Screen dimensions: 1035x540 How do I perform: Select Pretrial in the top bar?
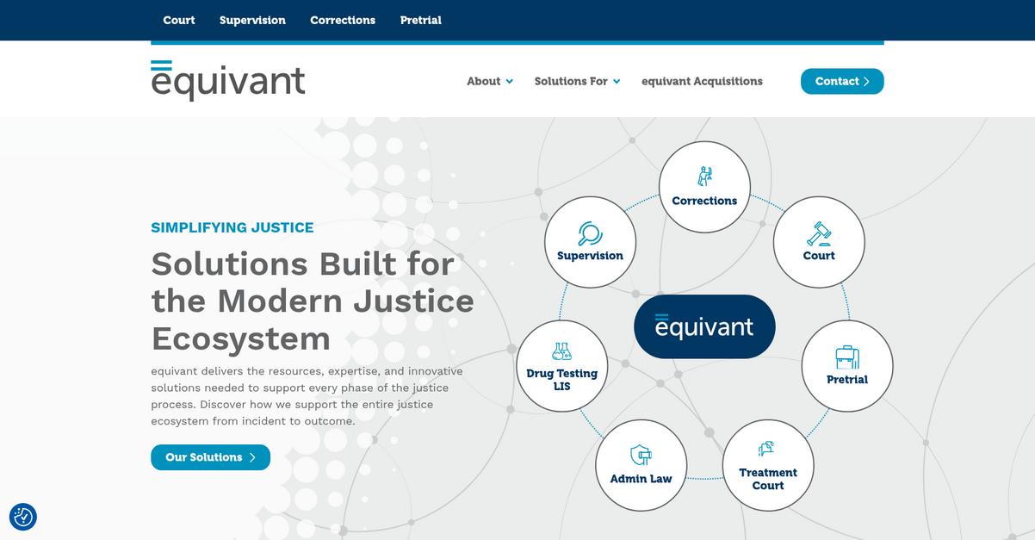pos(421,20)
